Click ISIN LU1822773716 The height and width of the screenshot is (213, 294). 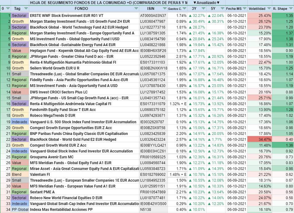(153, 27)
